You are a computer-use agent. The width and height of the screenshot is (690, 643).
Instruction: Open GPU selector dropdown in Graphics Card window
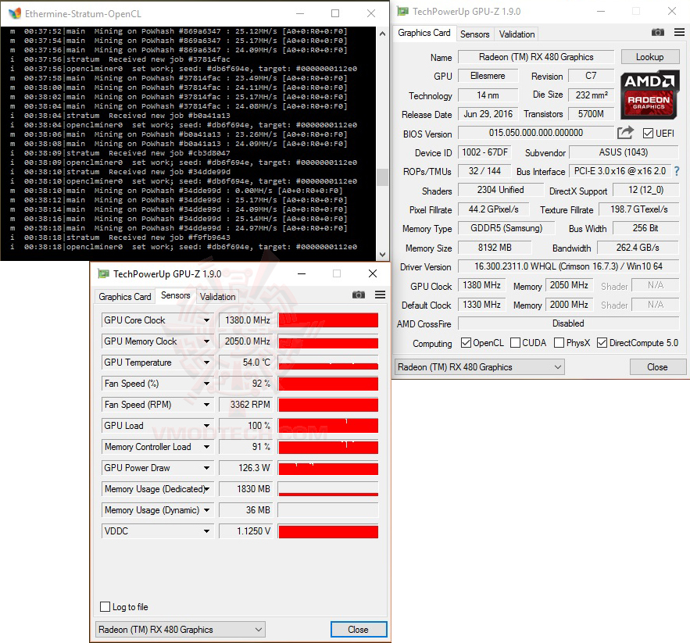click(x=480, y=367)
